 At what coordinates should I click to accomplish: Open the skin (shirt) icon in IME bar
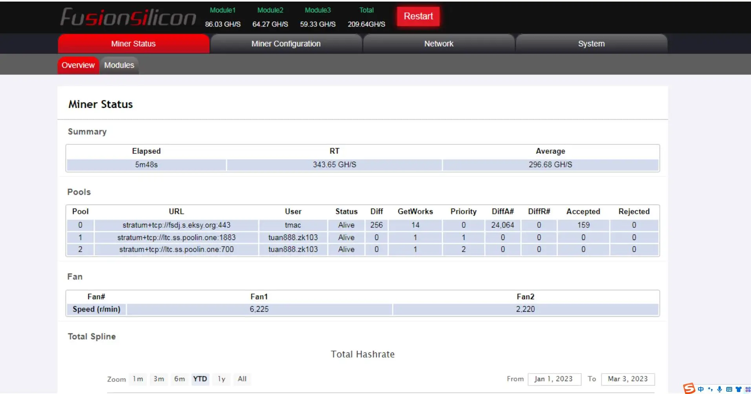[738, 389]
